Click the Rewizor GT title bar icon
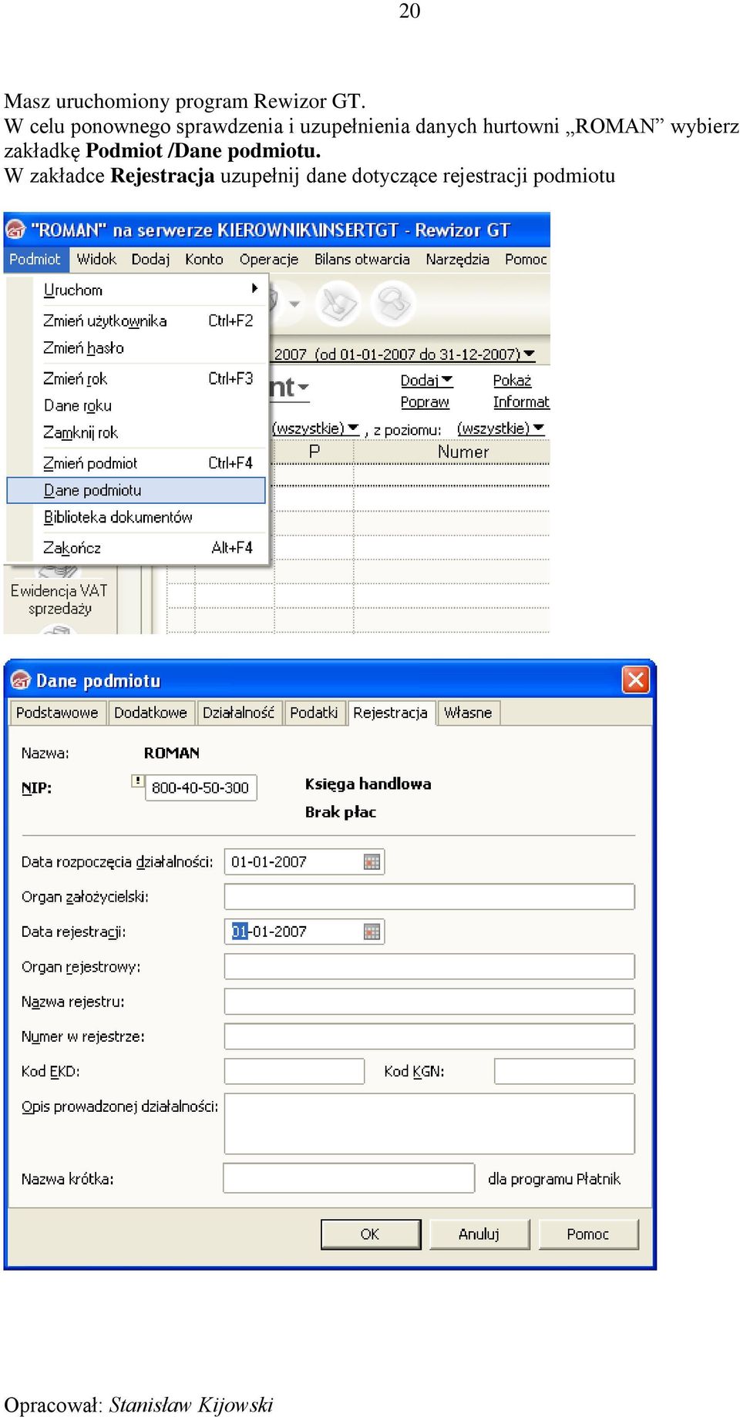 click(15, 230)
